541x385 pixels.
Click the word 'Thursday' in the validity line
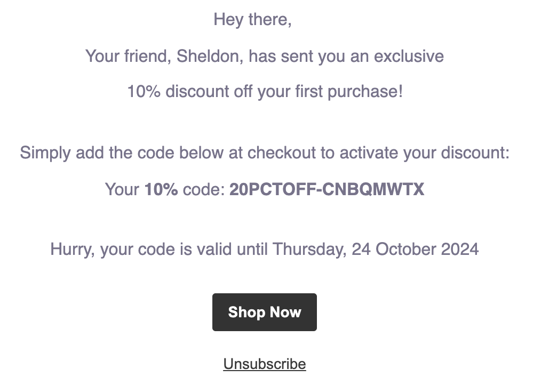[309, 250]
